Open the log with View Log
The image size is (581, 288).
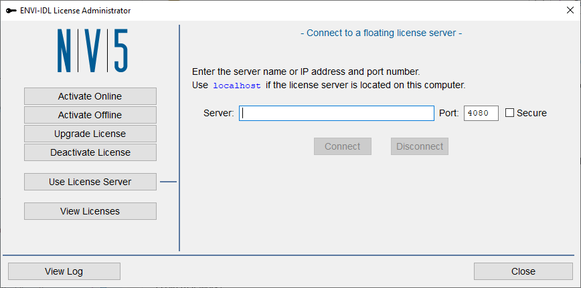(x=64, y=271)
